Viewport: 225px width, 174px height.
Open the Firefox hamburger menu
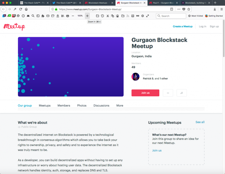pyautogui.click(x=221, y=9)
